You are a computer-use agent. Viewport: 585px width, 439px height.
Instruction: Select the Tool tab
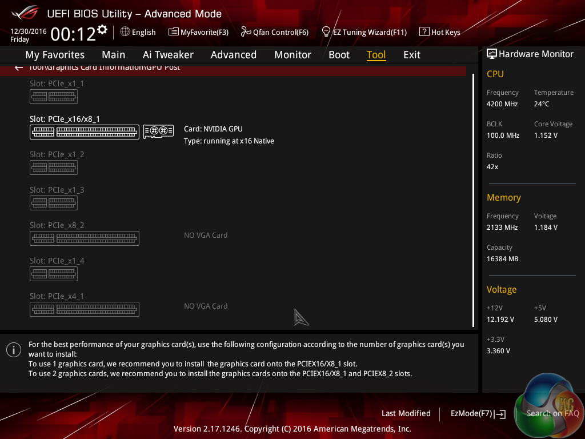pos(376,55)
